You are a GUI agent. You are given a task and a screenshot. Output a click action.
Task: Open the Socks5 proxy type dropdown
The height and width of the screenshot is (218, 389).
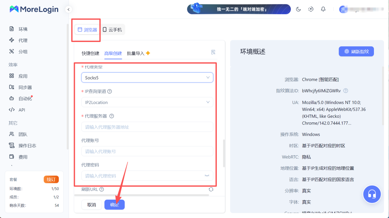tap(147, 77)
